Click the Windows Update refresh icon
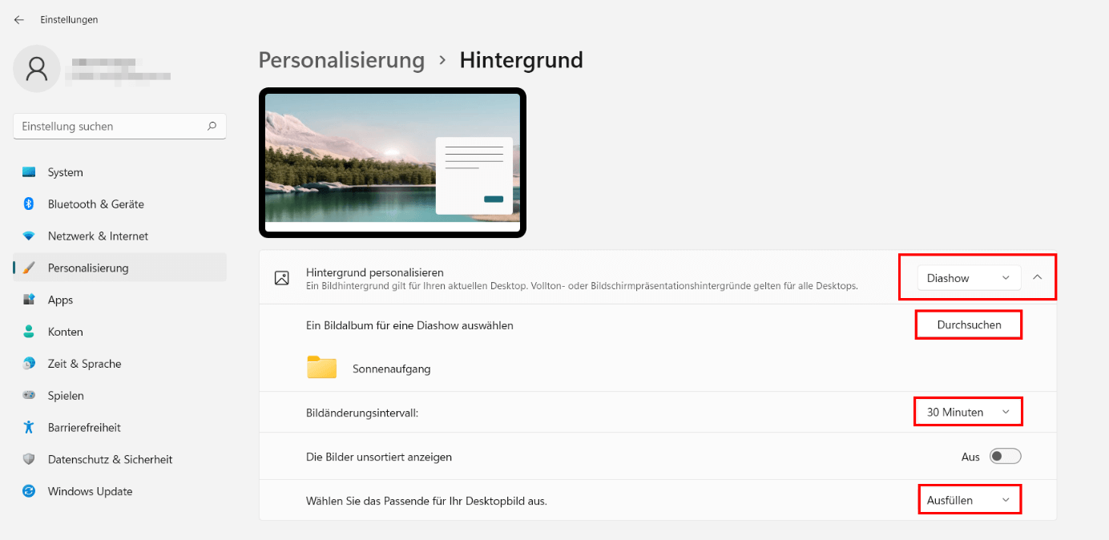Image resolution: width=1109 pixels, height=540 pixels. [29, 491]
